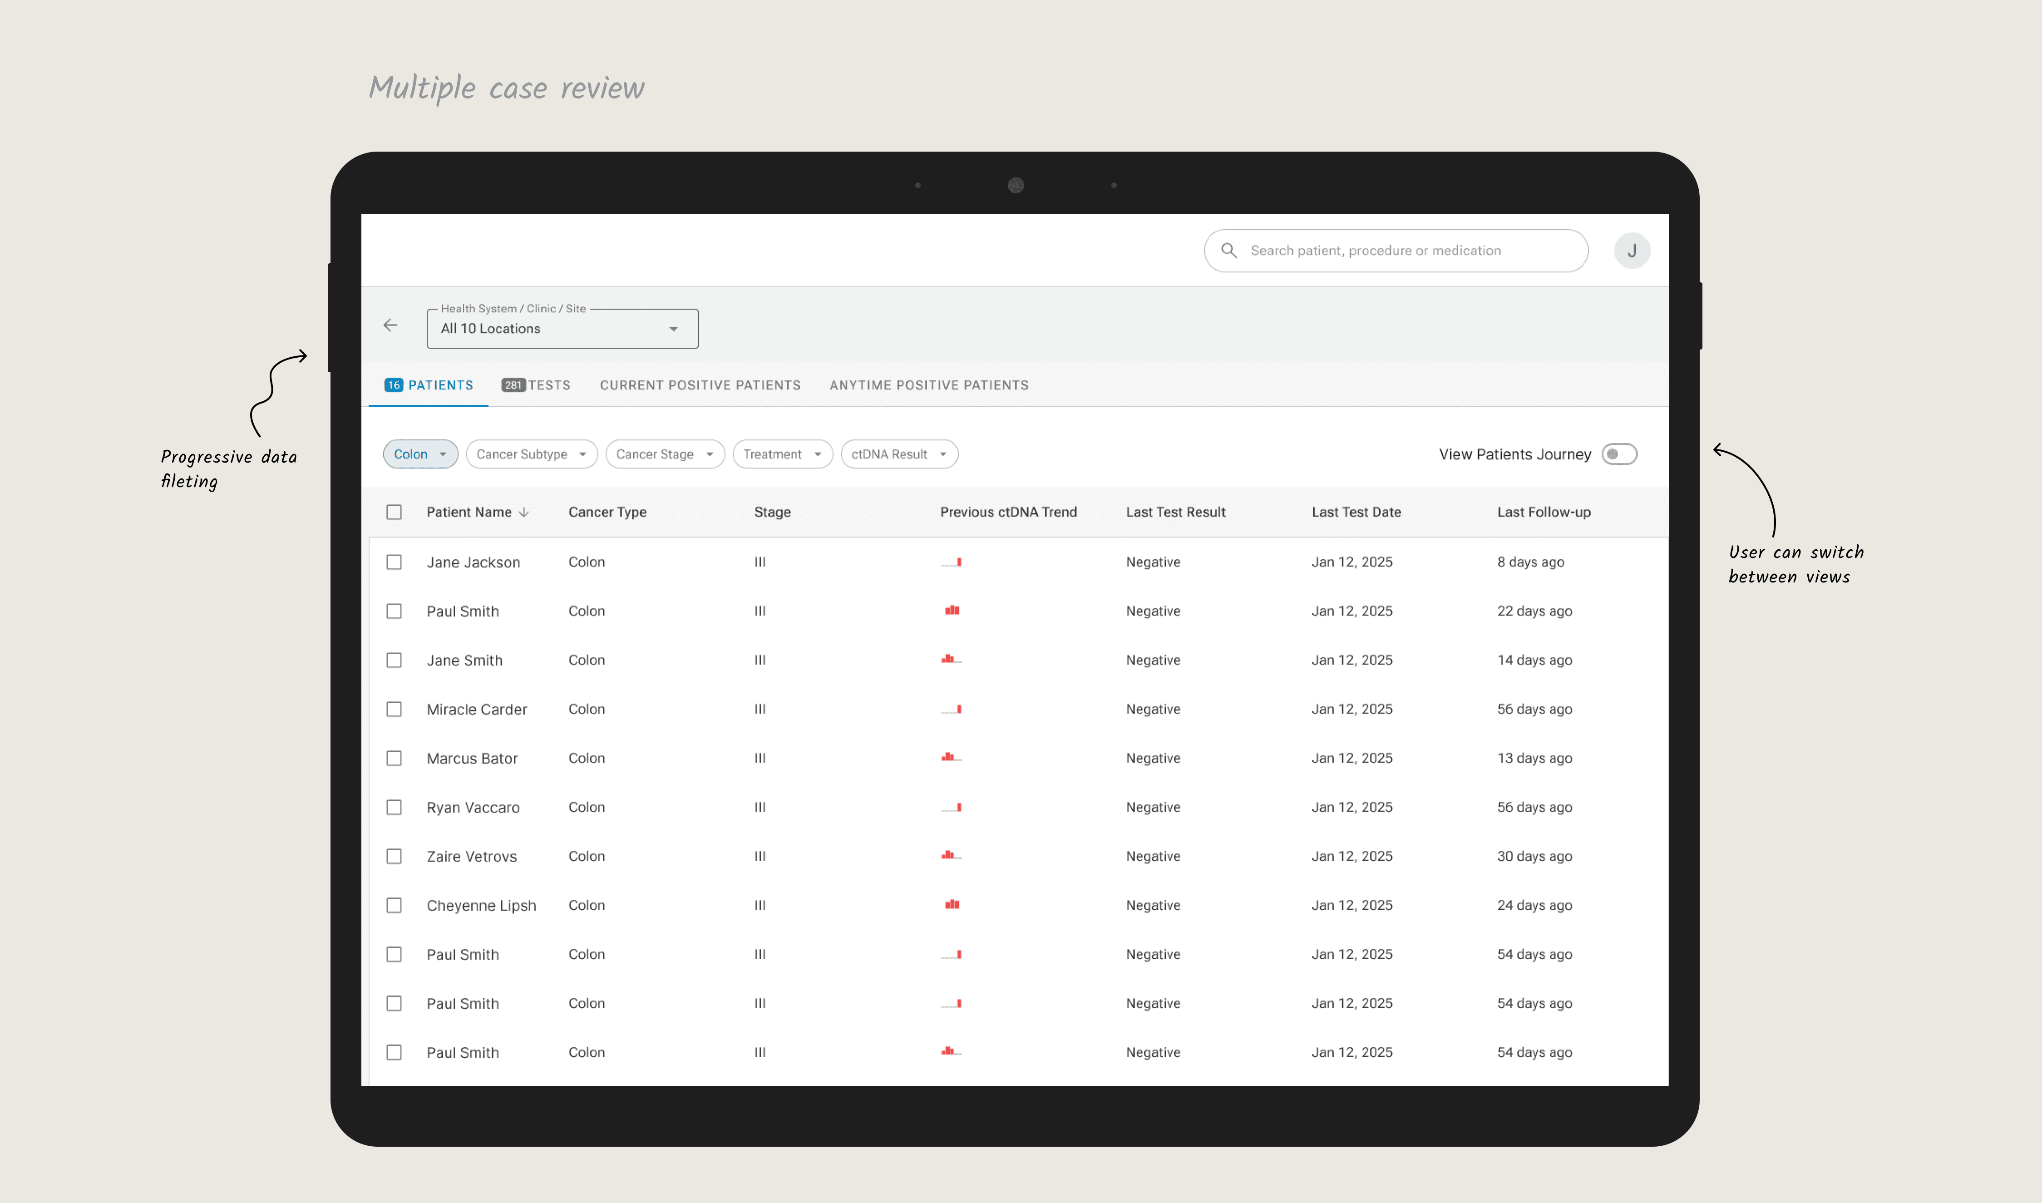This screenshot has width=2042, height=1203.
Task: Click the Patient Name sort arrow
Action: coord(524,513)
